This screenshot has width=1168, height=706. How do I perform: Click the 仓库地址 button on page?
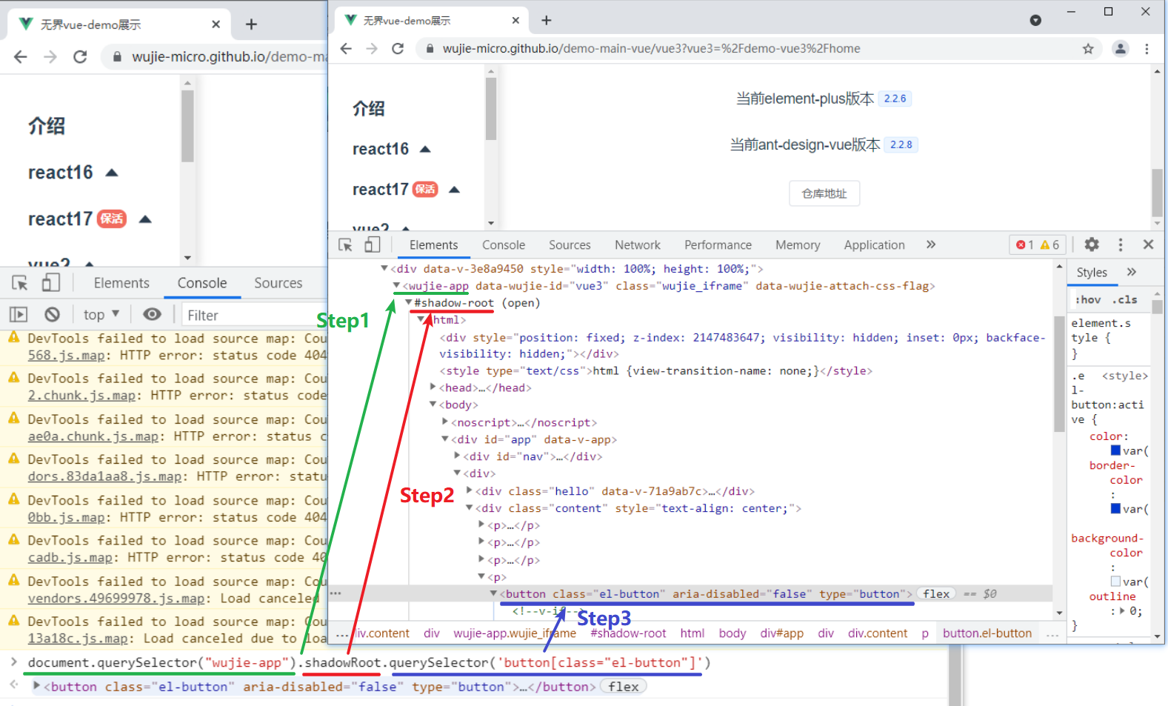(824, 193)
